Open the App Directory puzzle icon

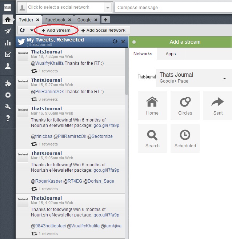[x=8, y=84]
